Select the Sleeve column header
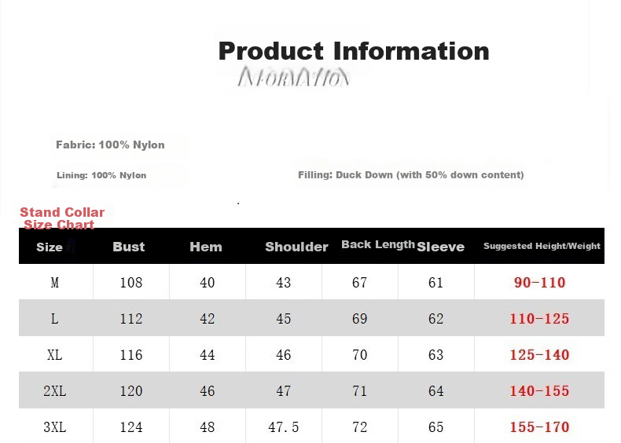Viewport: 621px width, 443px height. tap(440, 247)
